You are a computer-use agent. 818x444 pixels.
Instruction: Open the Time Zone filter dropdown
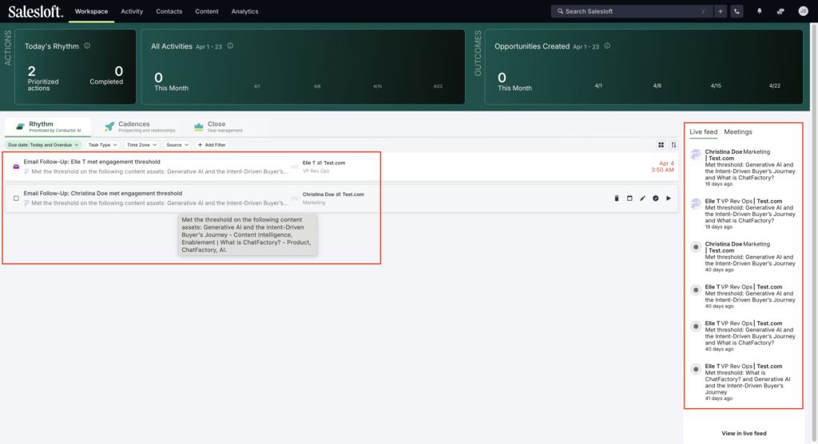tap(141, 145)
